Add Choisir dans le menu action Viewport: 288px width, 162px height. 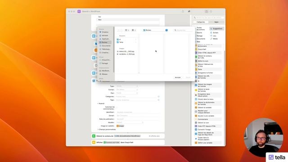(208, 99)
